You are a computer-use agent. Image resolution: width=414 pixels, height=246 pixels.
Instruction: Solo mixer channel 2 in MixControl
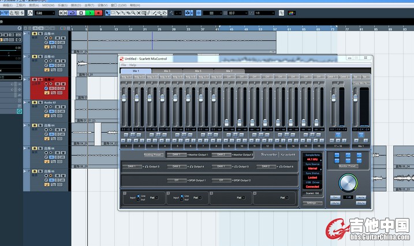(x=142, y=140)
